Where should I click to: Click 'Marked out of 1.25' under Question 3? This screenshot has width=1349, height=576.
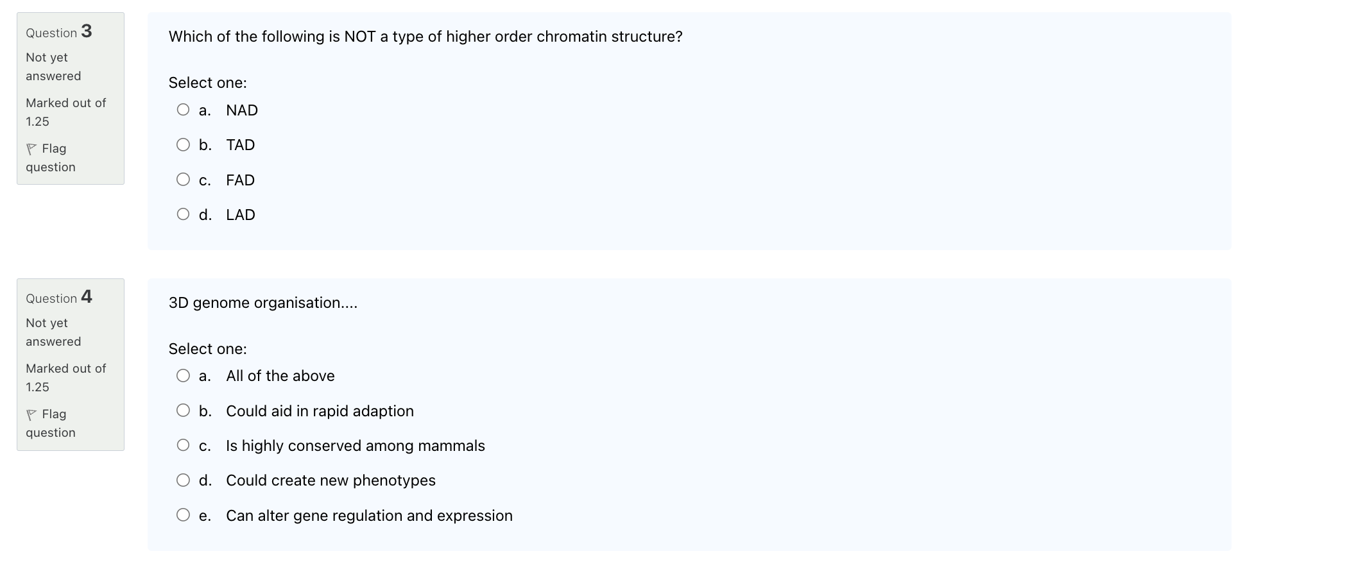pos(65,112)
